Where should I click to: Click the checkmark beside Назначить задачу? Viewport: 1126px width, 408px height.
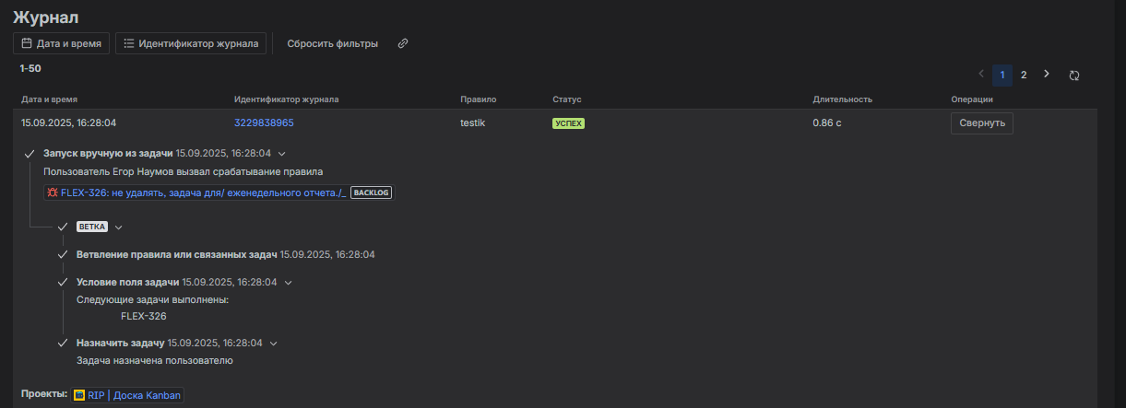tap(63, 344)
